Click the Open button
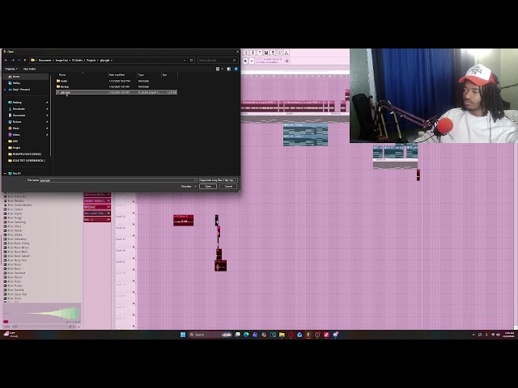The image size is (518, 388). click(208, 187)
